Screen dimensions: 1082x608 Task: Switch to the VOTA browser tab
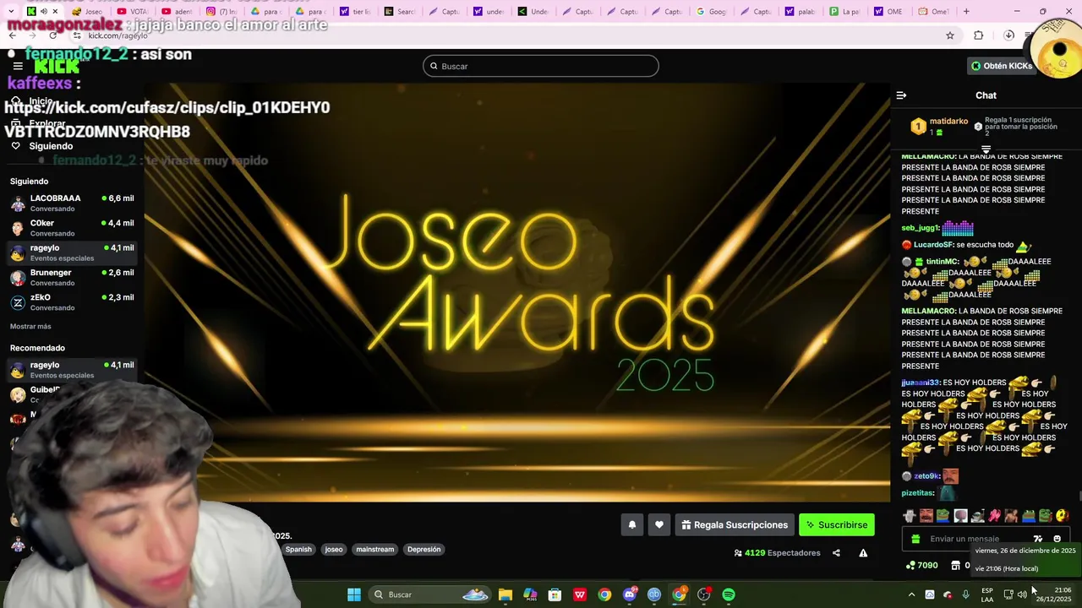[133, 12]
